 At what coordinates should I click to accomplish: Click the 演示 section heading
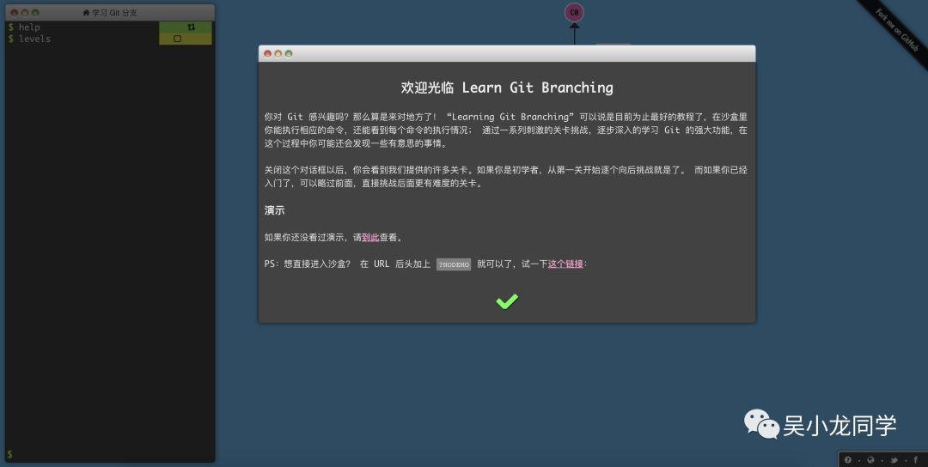pyautogui.click(x=275, y=210)
